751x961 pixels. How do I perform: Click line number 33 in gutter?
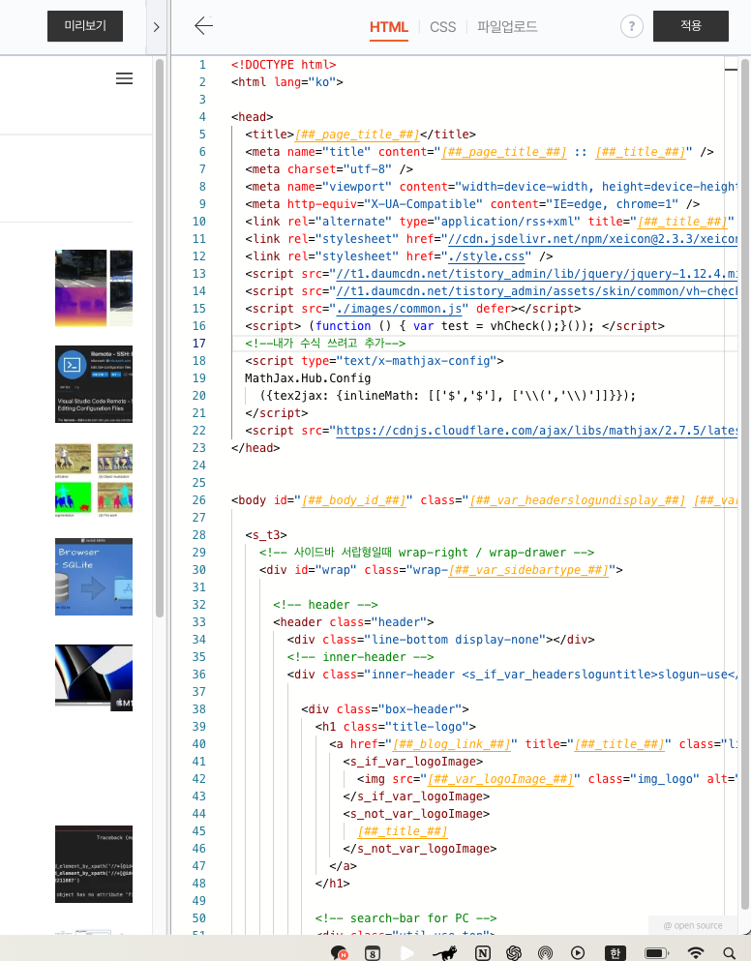click(x=198, y=622)
